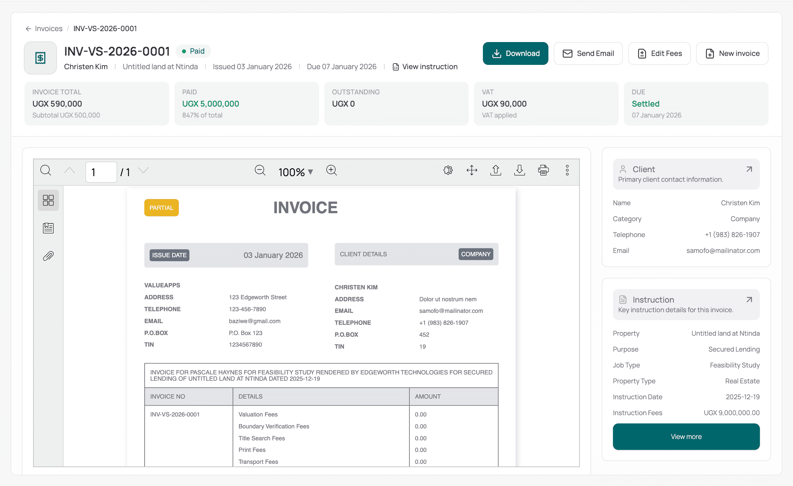Click the ISSUE DATE label
The width and height of the screenshot is (793, 486).
click(x=169, y=255)
